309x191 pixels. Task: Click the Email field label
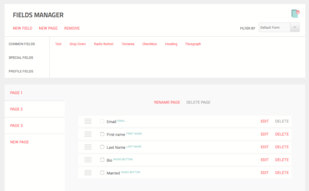(111, 122)
